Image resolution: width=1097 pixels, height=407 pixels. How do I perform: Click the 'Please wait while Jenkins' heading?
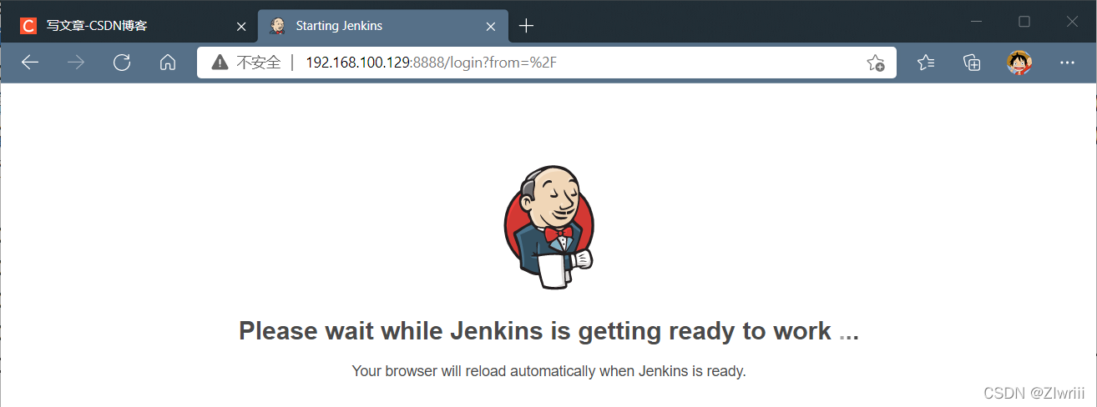[548, 331]
